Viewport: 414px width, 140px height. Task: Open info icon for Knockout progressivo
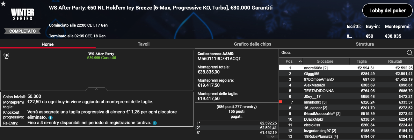point(50,118)
